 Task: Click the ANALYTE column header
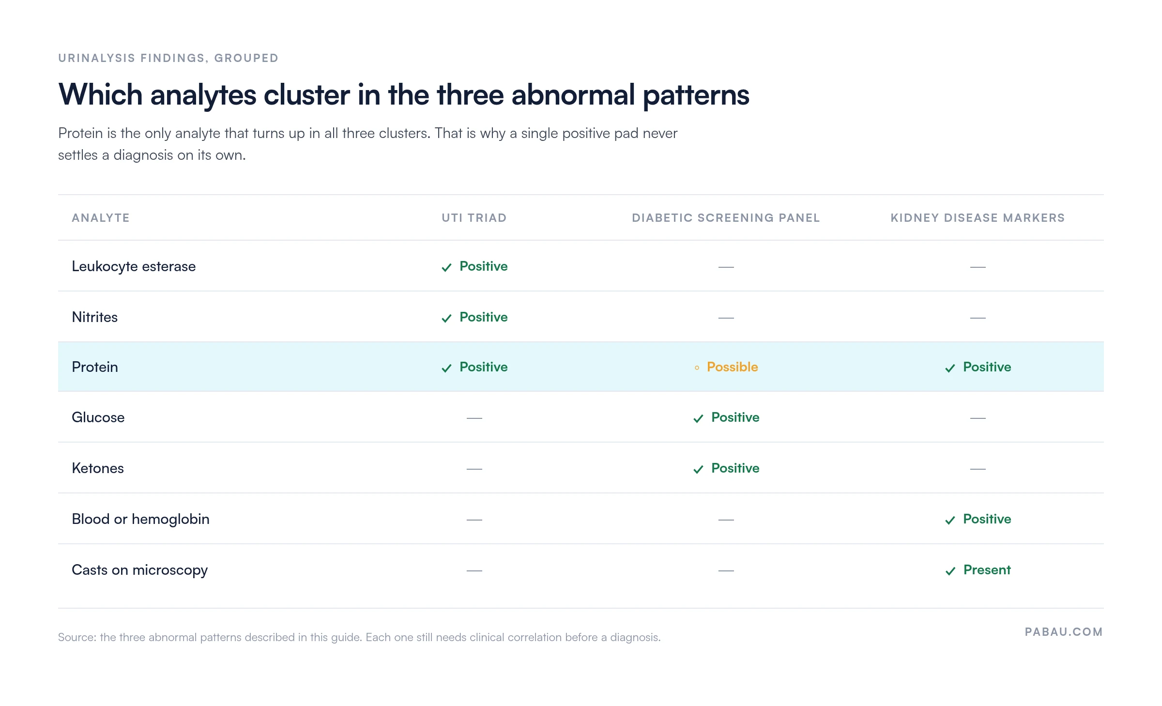[x=101, y=218]
